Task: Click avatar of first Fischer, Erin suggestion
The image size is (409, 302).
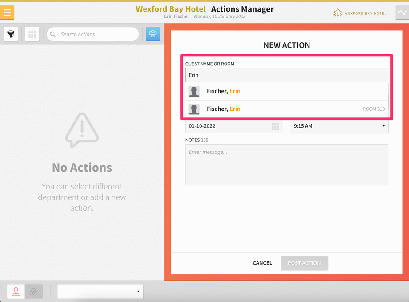Action: [x=194, y=91]
